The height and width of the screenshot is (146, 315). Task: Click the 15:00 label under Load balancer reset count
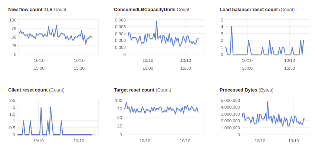(x=247, y=68)
